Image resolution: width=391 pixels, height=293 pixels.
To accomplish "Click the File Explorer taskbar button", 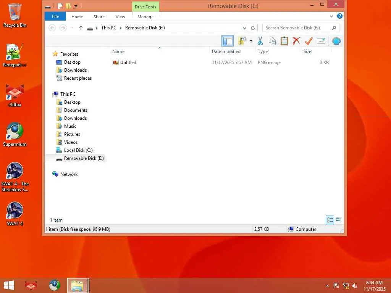I will pos(78,285).
